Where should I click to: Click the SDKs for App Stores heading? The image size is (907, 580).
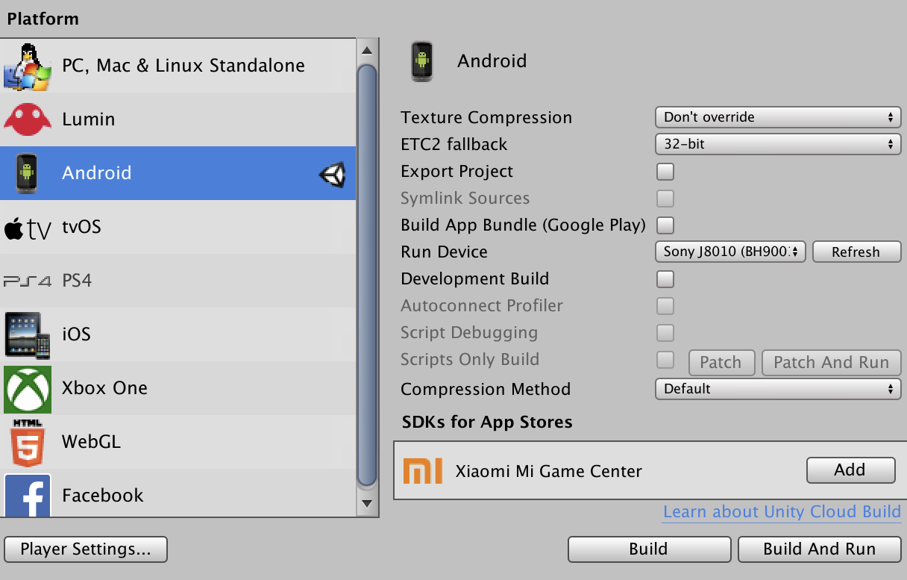pos(487,422)
